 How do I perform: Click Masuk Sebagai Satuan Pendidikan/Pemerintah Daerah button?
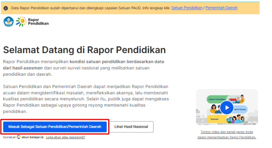[55, 127]
